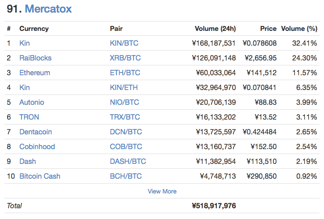Select the 32.41% volume share
Viewport: 324px width, 219px height.
click(305, 43)
